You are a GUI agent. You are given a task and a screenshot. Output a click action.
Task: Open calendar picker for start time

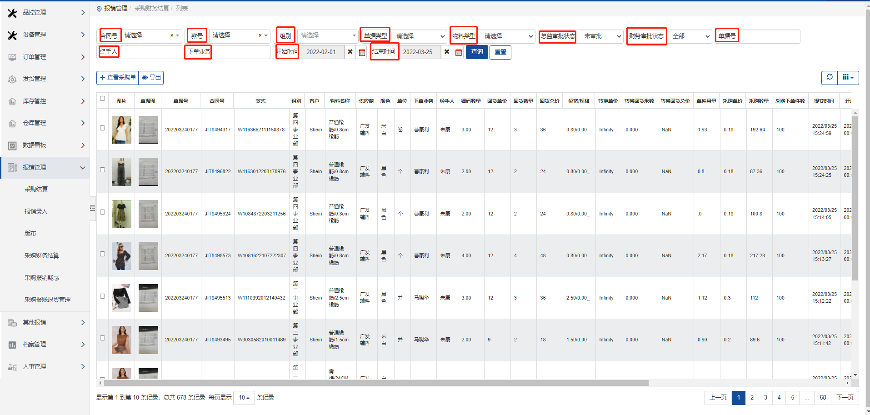pos(362,52)
